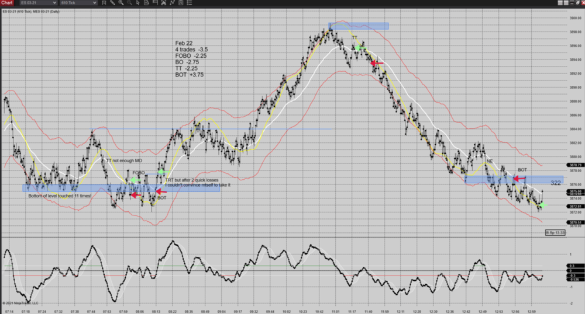This screenshot has height=314, width=585.
Task: Open the first gray window link button
Action: [x=560, y=3]
